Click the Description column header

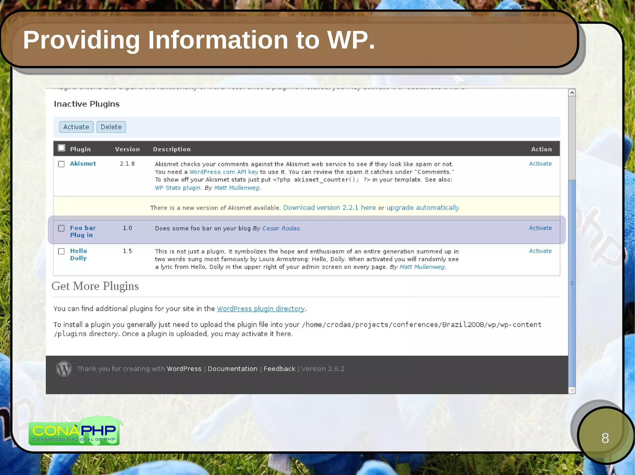172,149
